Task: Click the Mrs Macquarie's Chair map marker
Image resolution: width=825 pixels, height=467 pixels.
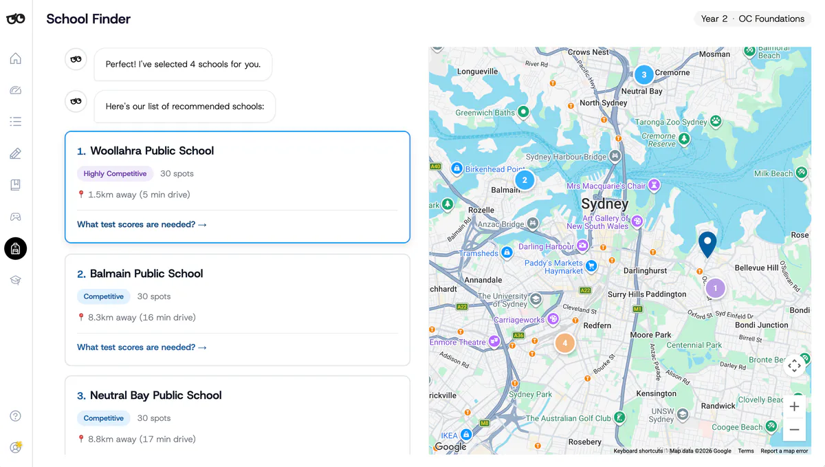Action: pyautogui.click(x=654, y=185)
